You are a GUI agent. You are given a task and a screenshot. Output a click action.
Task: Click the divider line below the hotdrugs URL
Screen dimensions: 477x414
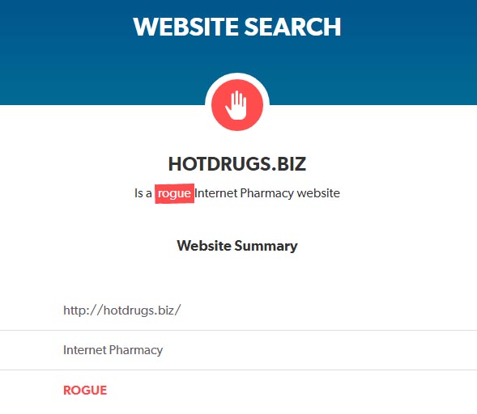point(238,330)
